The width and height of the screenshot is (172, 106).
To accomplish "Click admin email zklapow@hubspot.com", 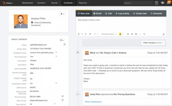I will [39, 100].
